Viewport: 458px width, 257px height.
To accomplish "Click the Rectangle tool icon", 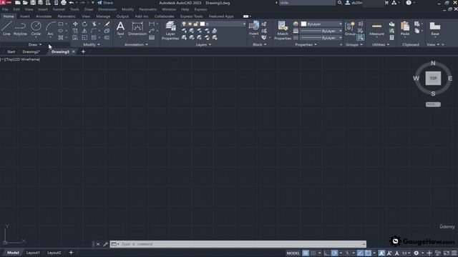I will click(60, 24).
